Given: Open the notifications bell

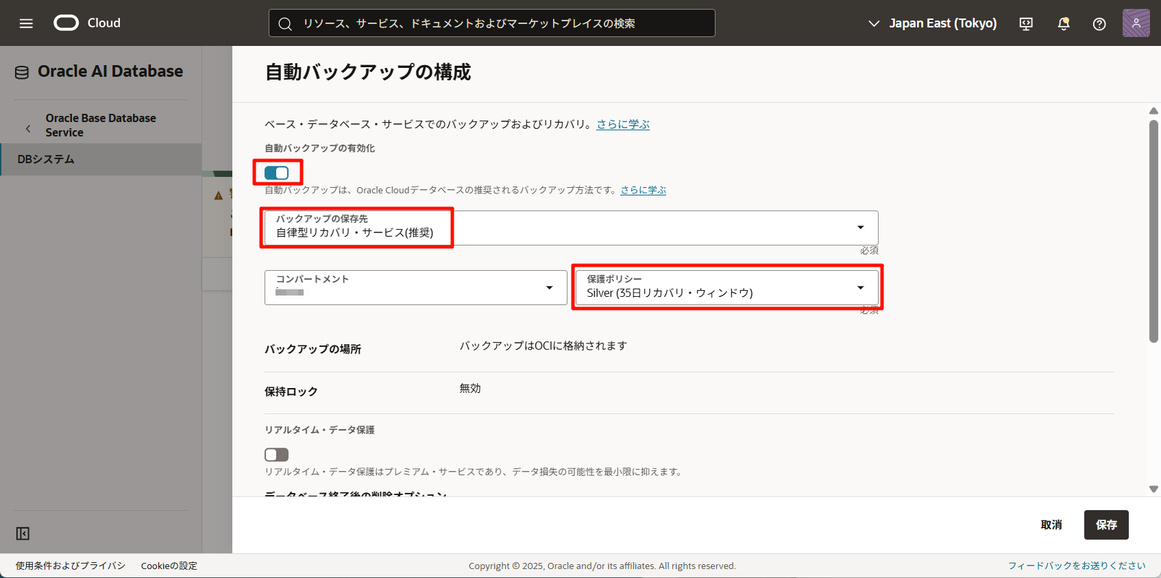Looking at the screenshot, I should [x=1064, y=23].
